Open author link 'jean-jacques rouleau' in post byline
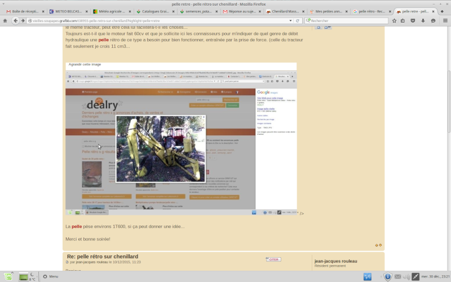Viewport: 451px width, 282px height. pyautogui.click(x=92, y=262)
